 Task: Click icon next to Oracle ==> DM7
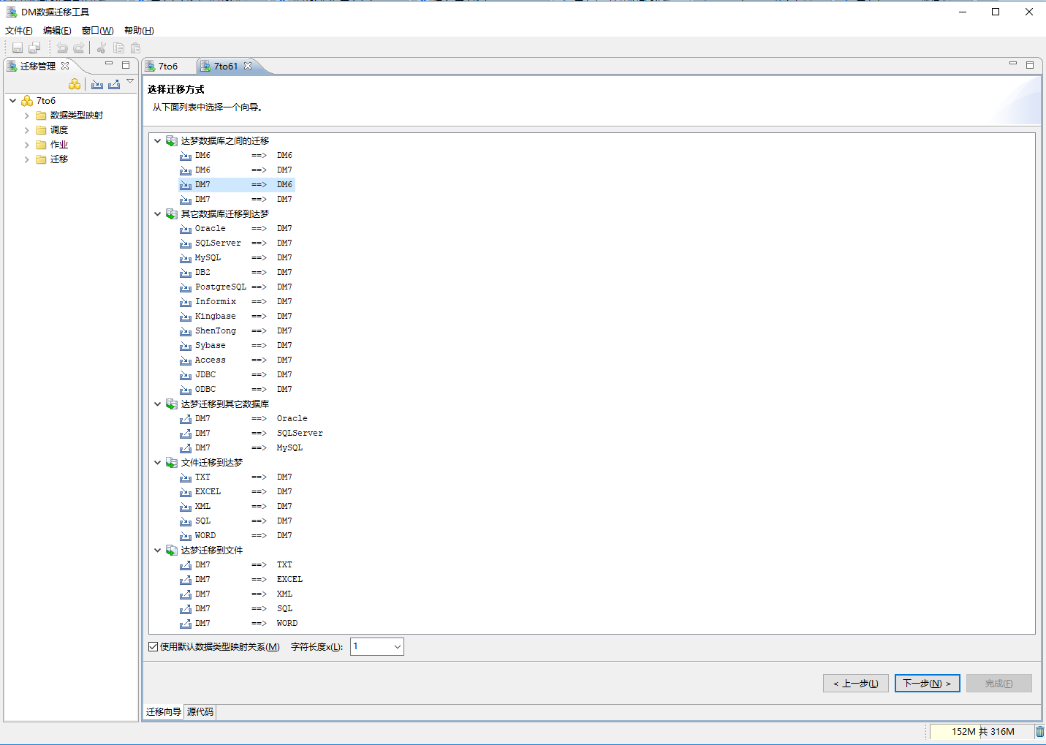186,229
